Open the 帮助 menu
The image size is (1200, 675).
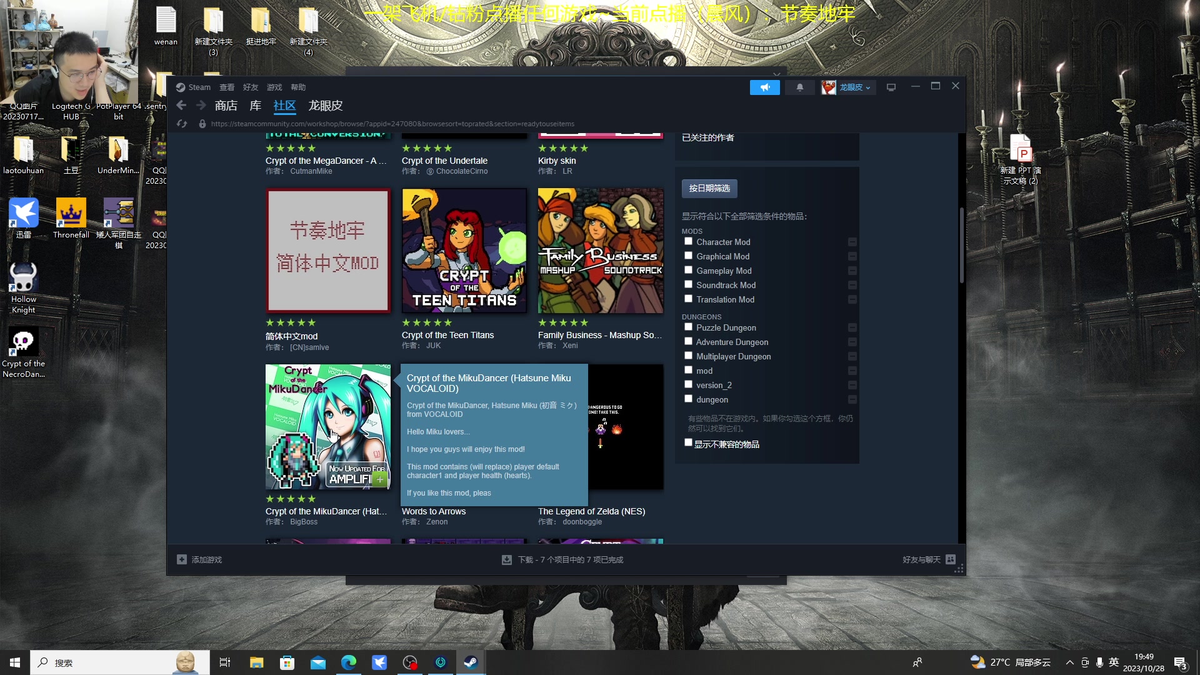coord(298,87)
